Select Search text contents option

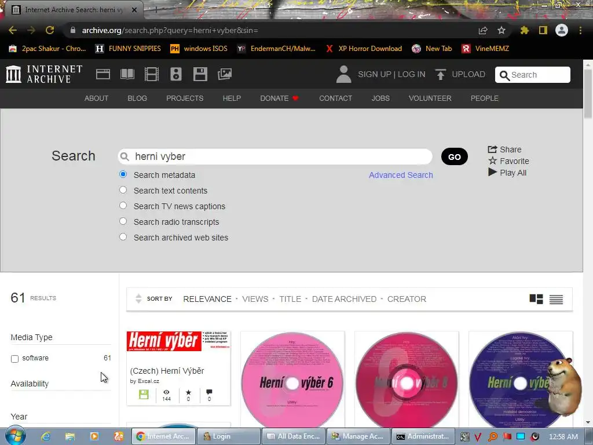pos(123,190)
